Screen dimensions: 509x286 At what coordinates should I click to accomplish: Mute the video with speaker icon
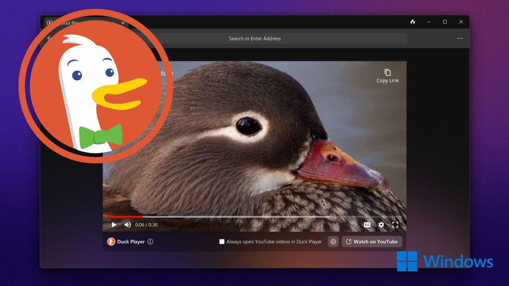[x=128, y=225]
